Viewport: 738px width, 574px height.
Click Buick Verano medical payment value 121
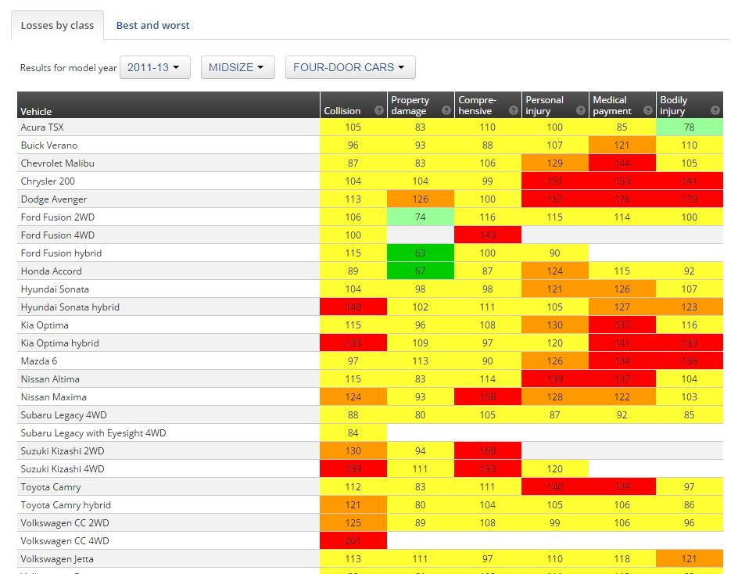622,145
